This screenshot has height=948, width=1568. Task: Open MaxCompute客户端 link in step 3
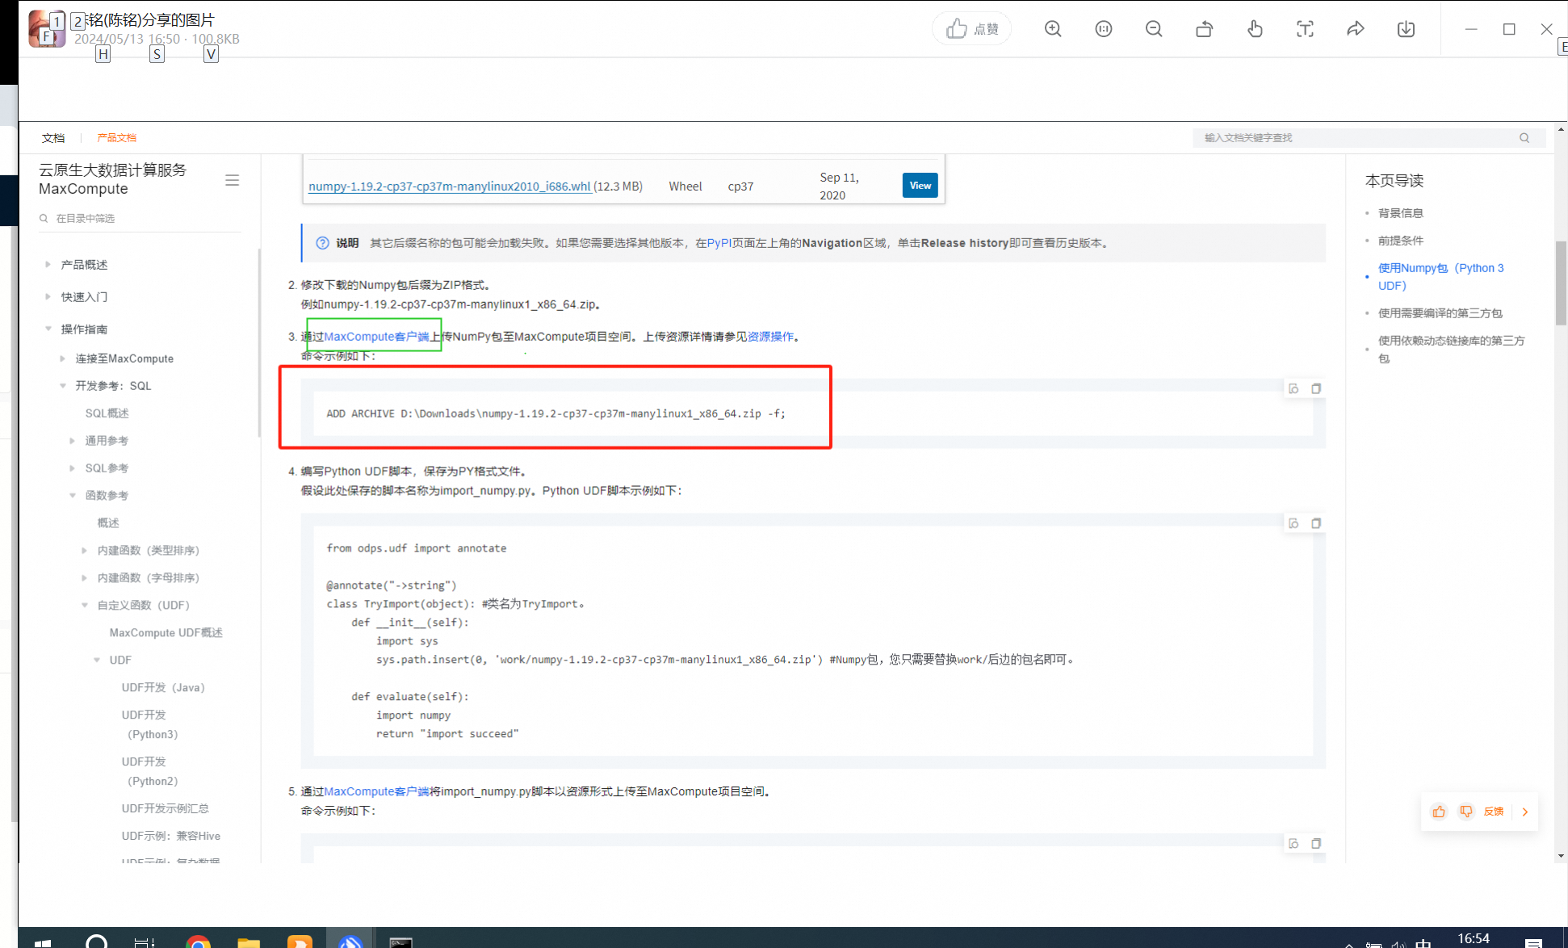click(x=376, y=337)
